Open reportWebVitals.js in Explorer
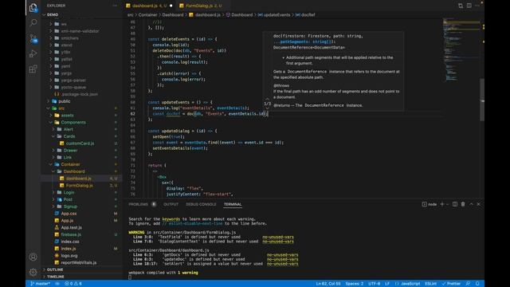510x287 pixels. (78, 262)
